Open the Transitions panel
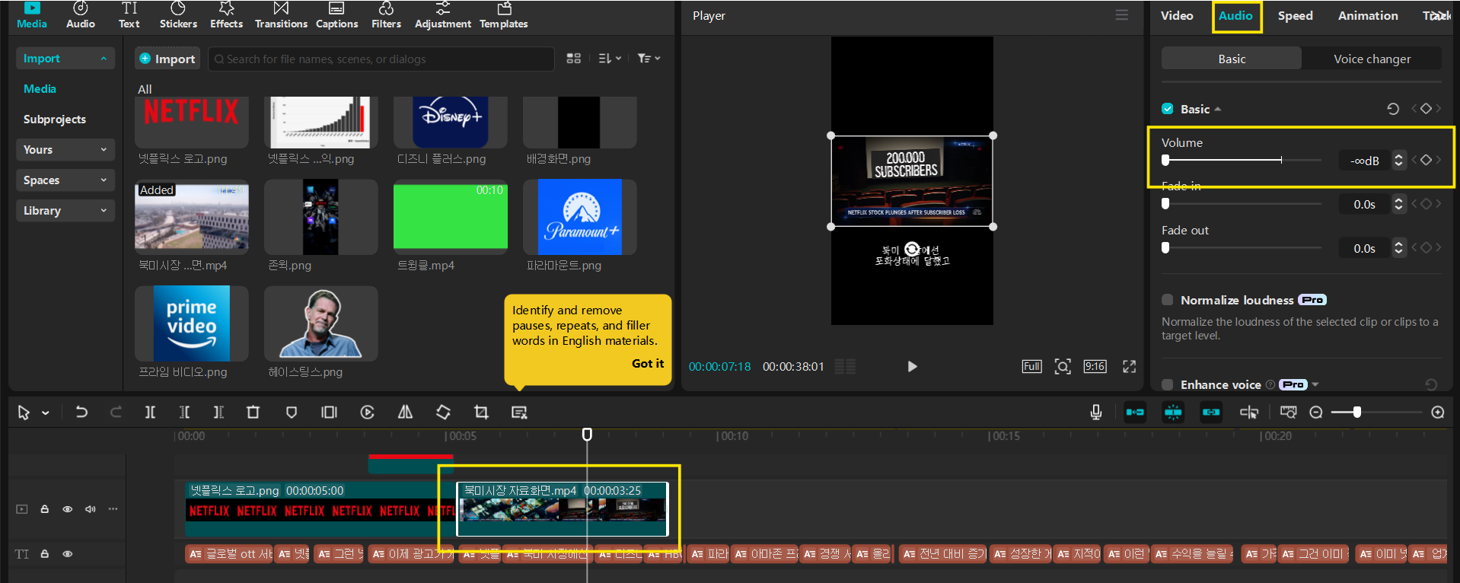The width and height of the screenshot is (1460, 583). [281, 15]
